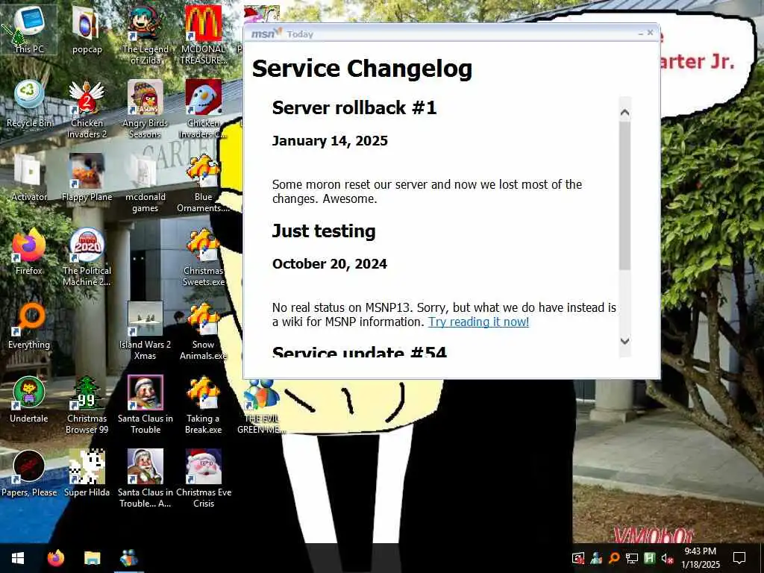Open the McDonald Treasure shortcut
This screenshot has height=573, width=764.
(x=203, y=34)
